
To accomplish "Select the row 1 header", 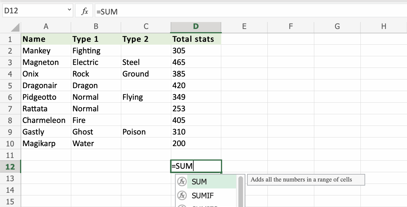I will 10,39.
